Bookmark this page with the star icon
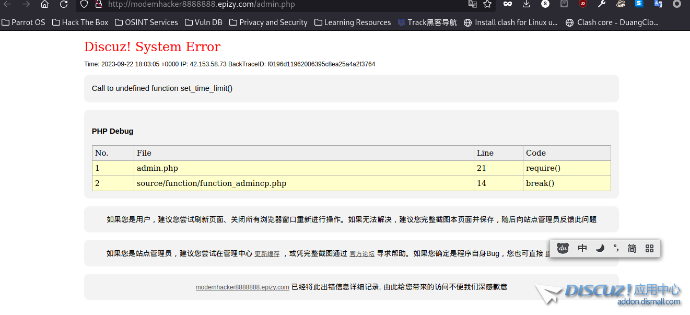Viewport: 690px width, 315px height. click(487, 4)
